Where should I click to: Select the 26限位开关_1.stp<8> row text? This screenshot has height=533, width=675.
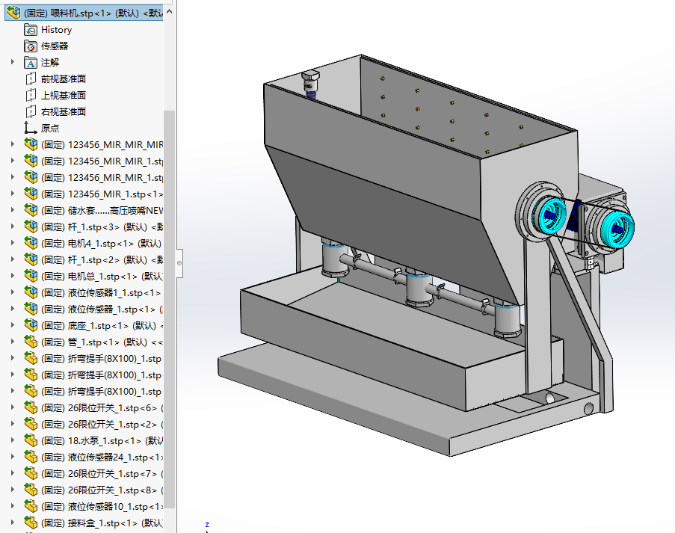[102, 490]
